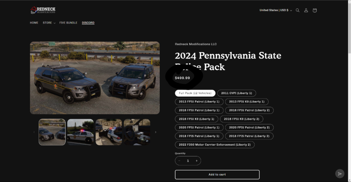The height and width of the screenshot is (182, 351).
Task: Go to the HOME menu item
Action: click(x=34, y=23)
